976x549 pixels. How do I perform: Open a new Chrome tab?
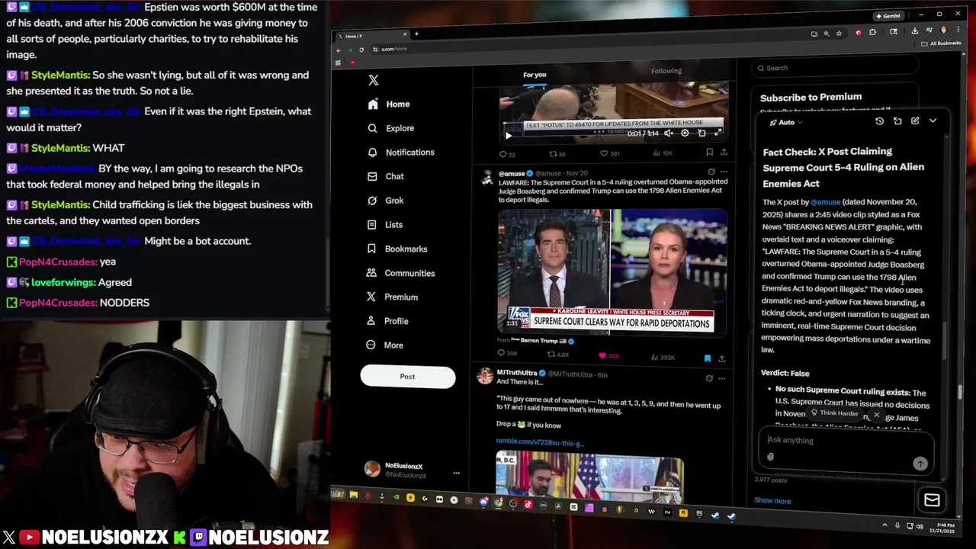pos(416,34)
